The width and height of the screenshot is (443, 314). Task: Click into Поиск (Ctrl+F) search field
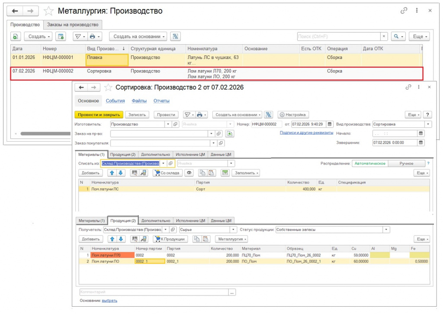pos(339,36)
